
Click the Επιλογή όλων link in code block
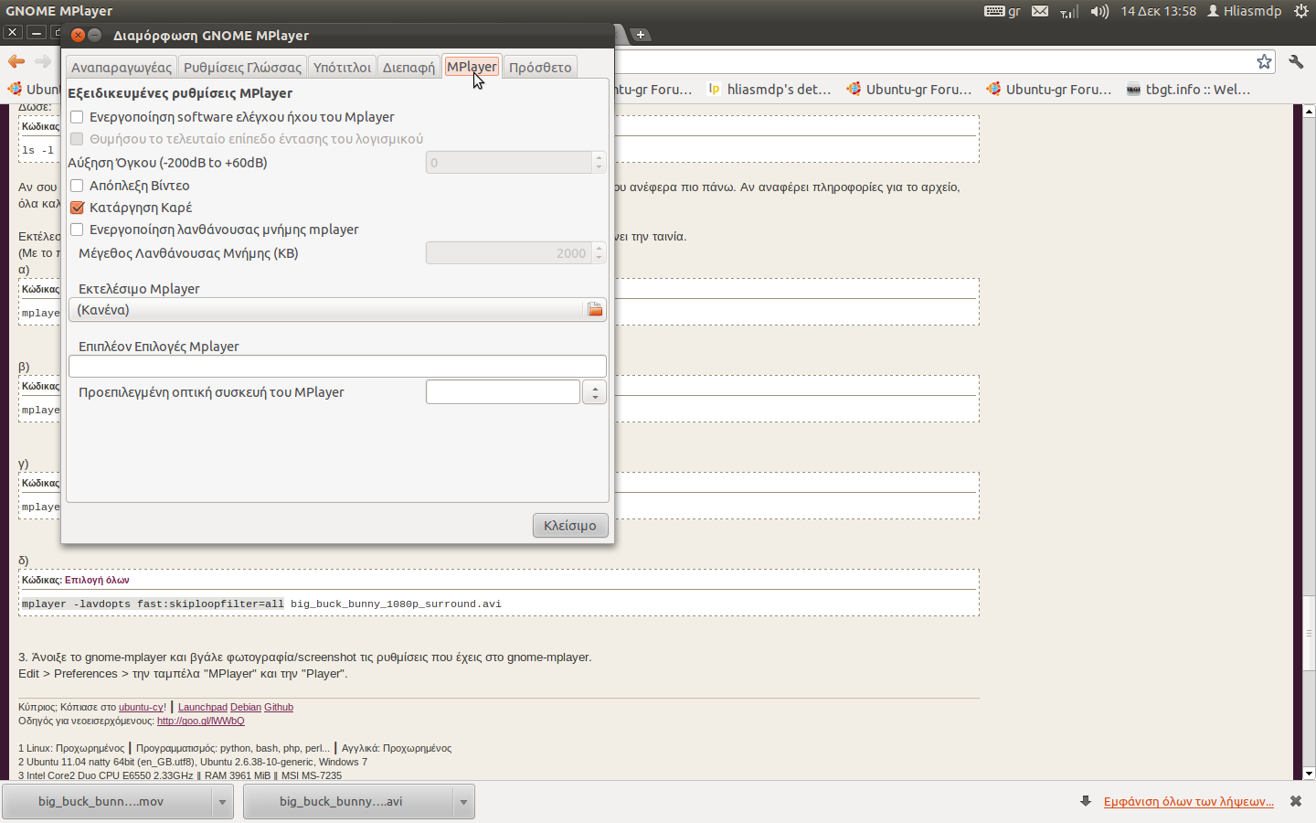pyautogui.click(x=97, y=580)
